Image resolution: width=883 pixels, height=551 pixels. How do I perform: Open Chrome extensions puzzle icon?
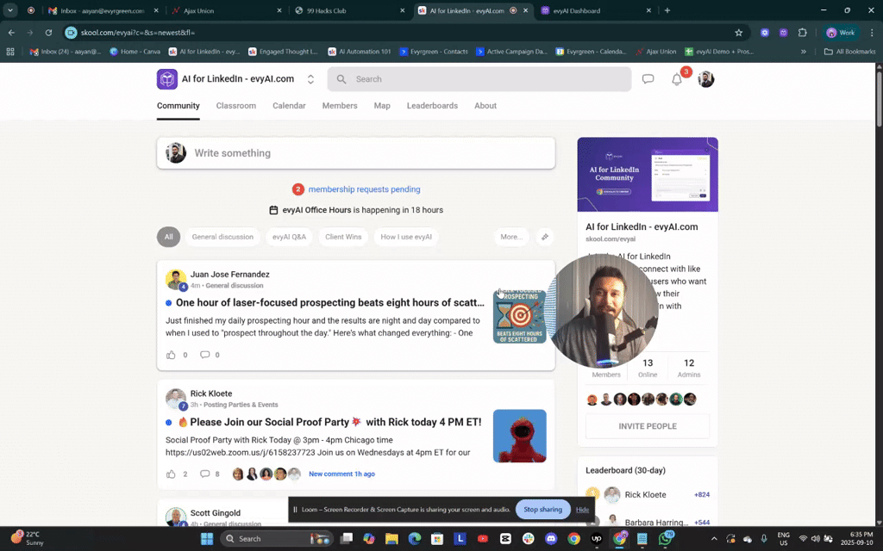803,33
